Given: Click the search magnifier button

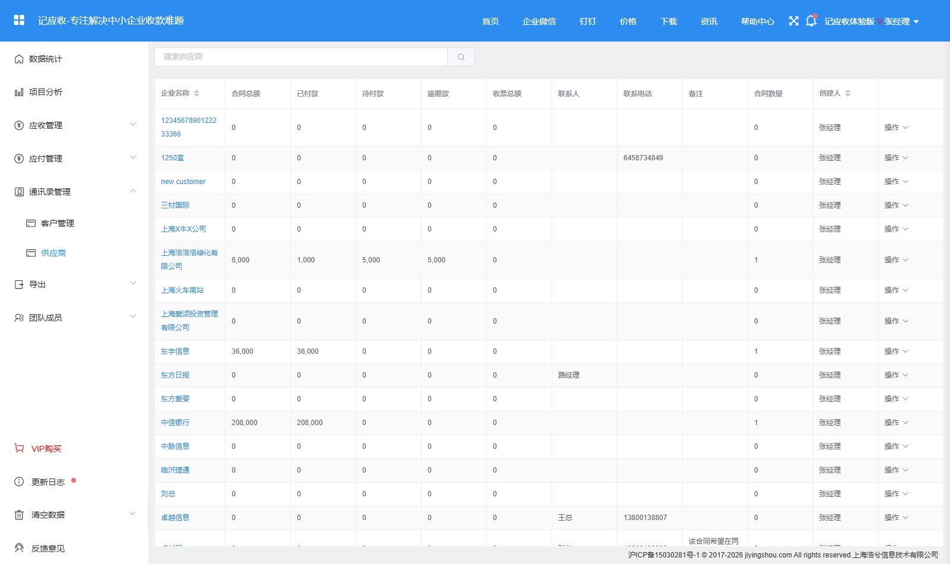Looking at the screenshot, I should click(x=461, y=57).
